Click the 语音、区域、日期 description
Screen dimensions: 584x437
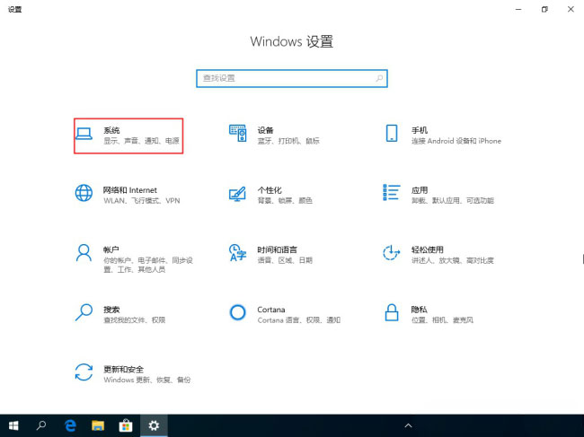[x=285, y=260]
